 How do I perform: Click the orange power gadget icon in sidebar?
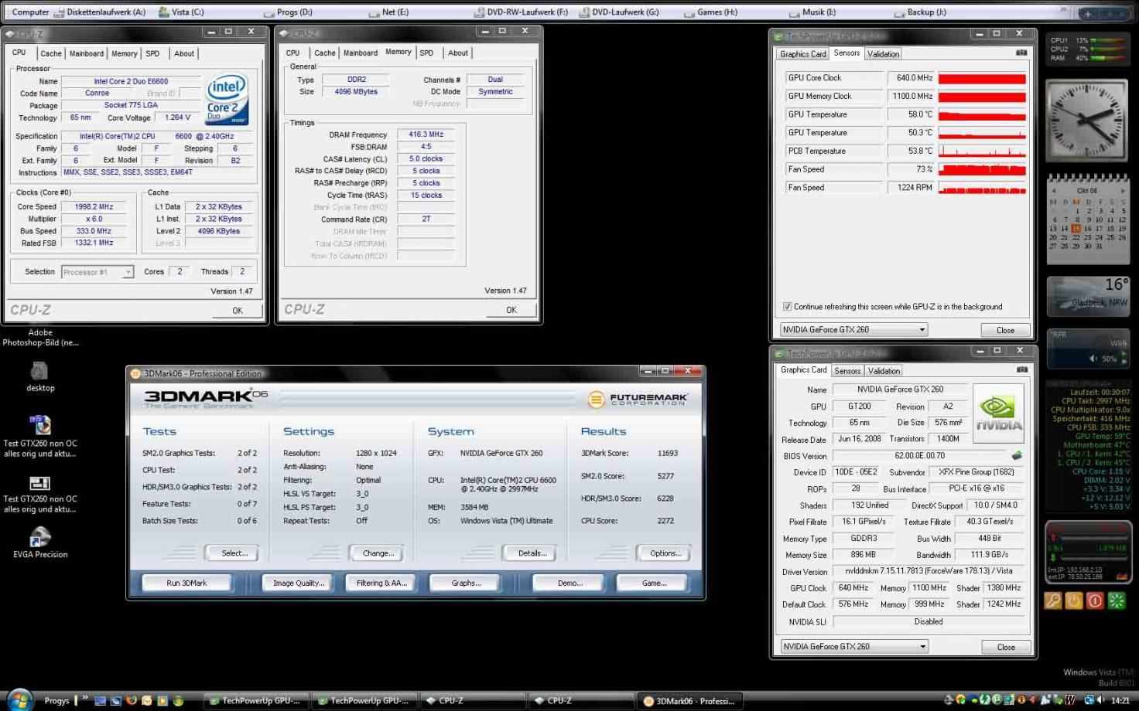click(1074, 600)
